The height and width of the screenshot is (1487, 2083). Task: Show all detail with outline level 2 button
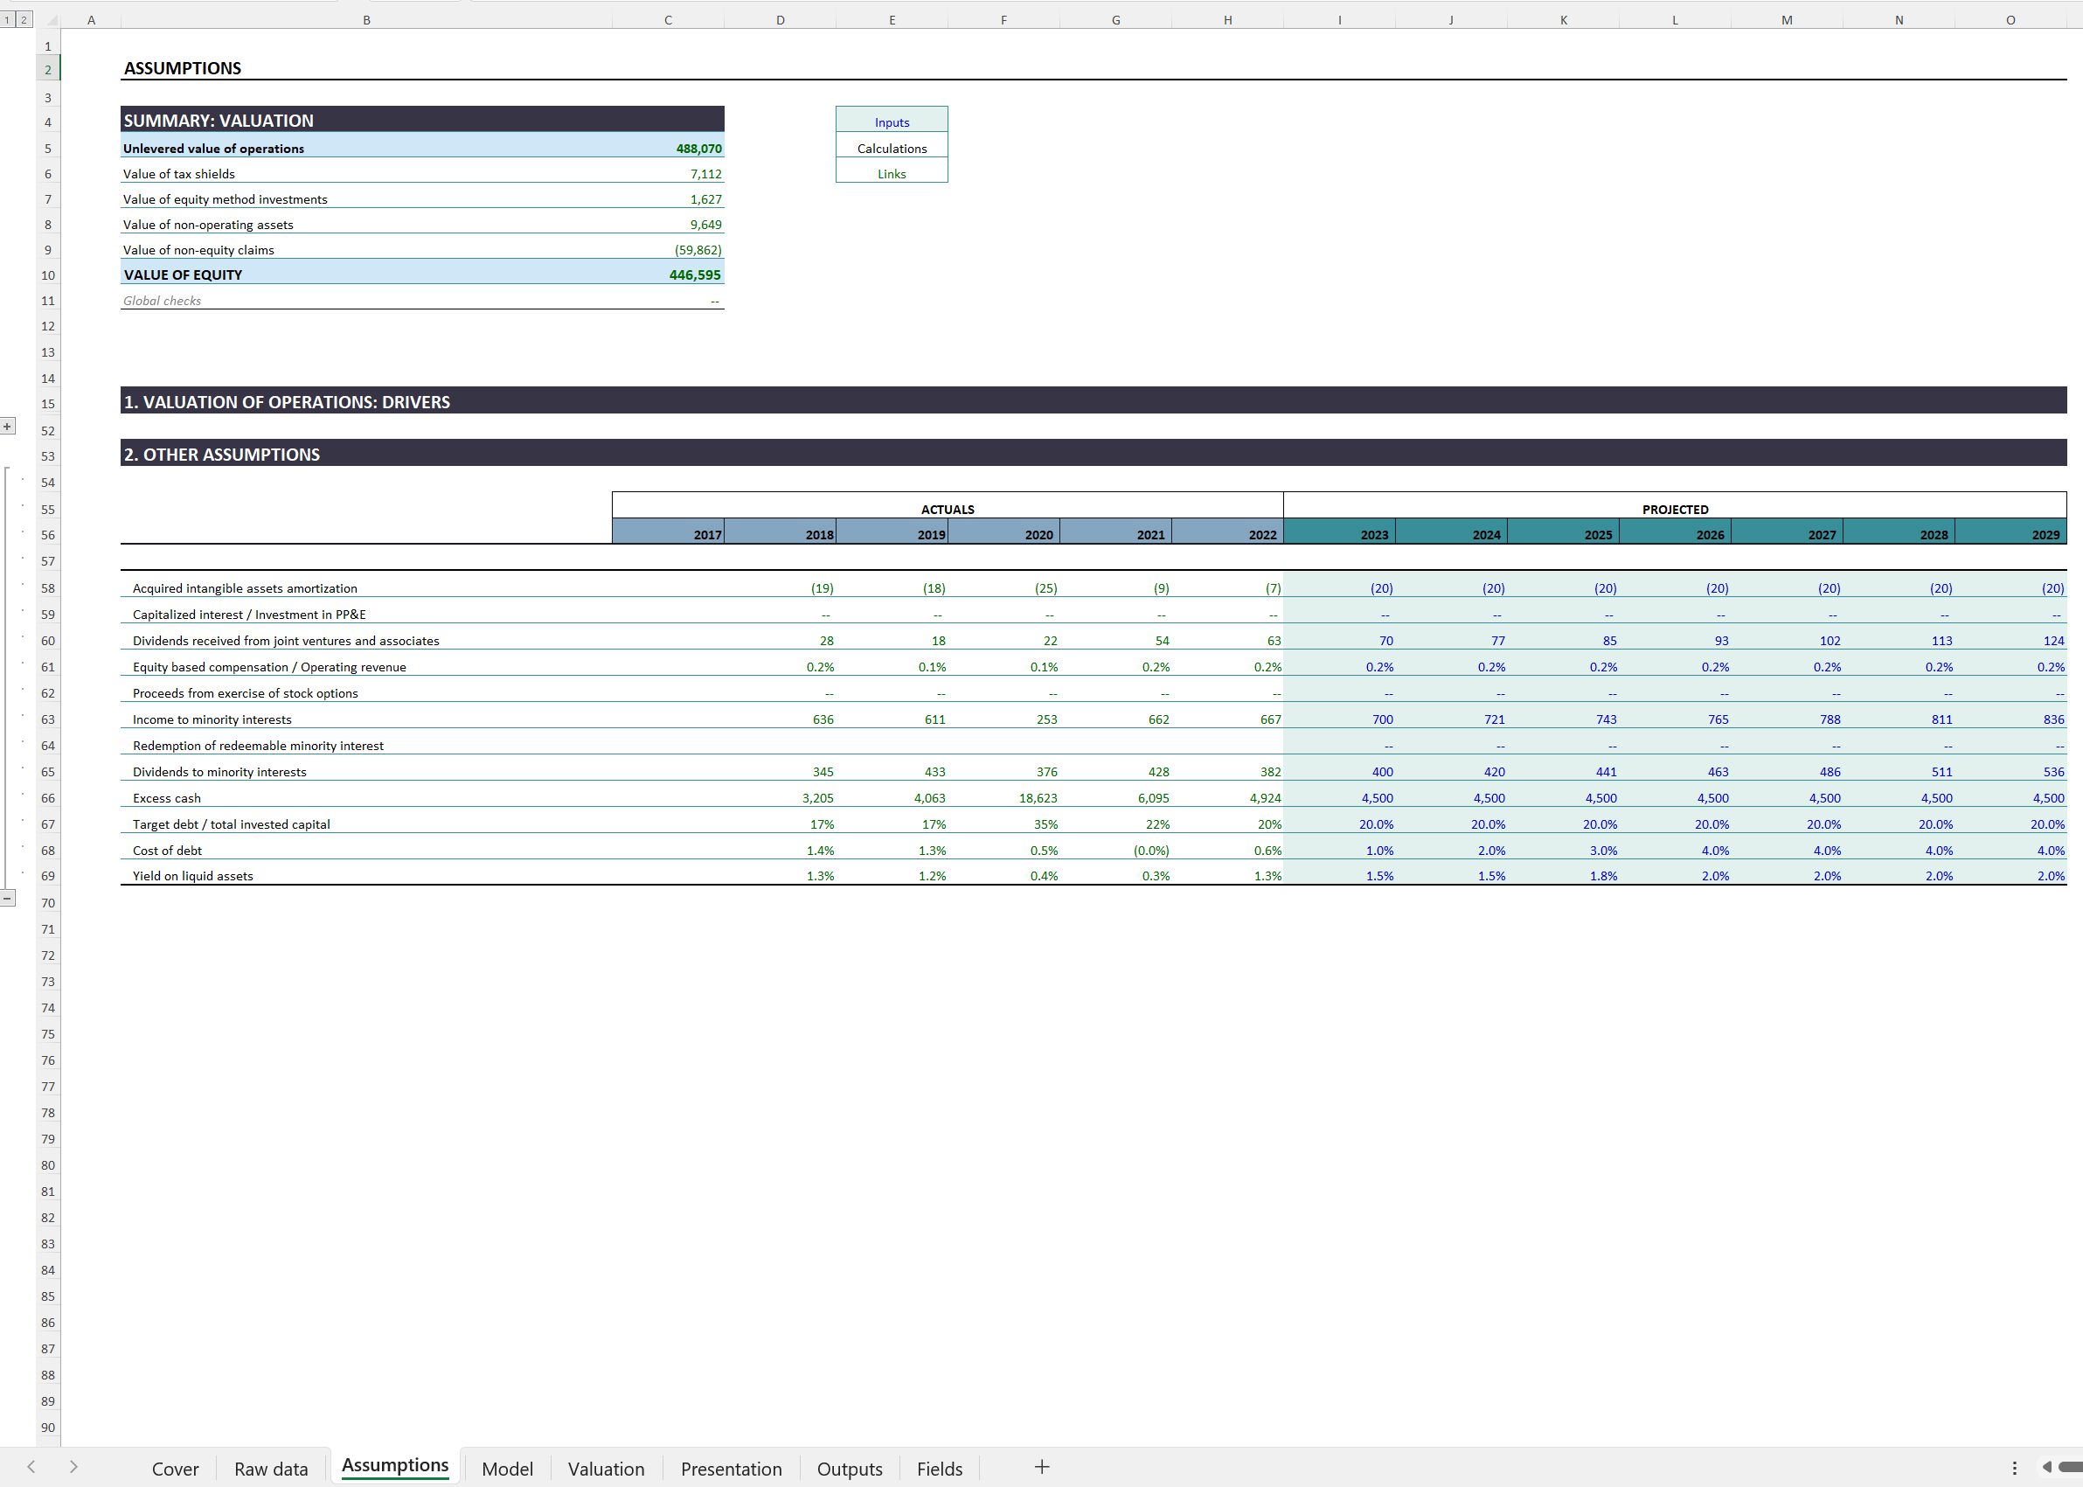(x=23, y=18)
